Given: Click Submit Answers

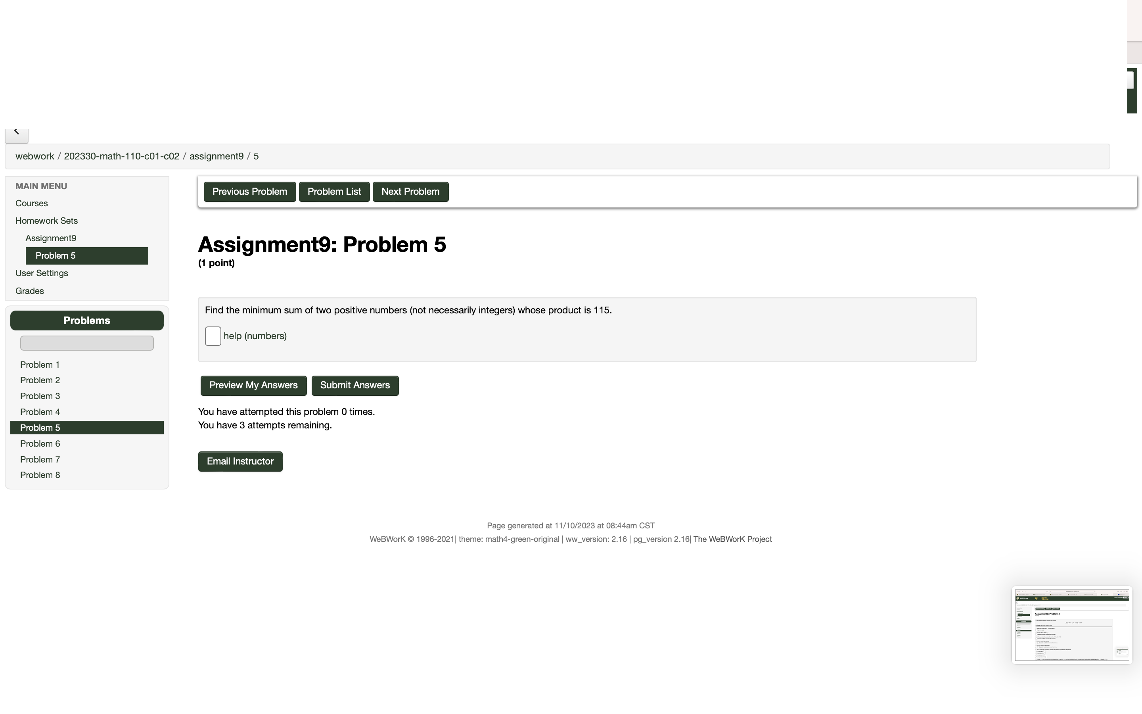Looking at the screenshot, I should click(x=355, y=385).
